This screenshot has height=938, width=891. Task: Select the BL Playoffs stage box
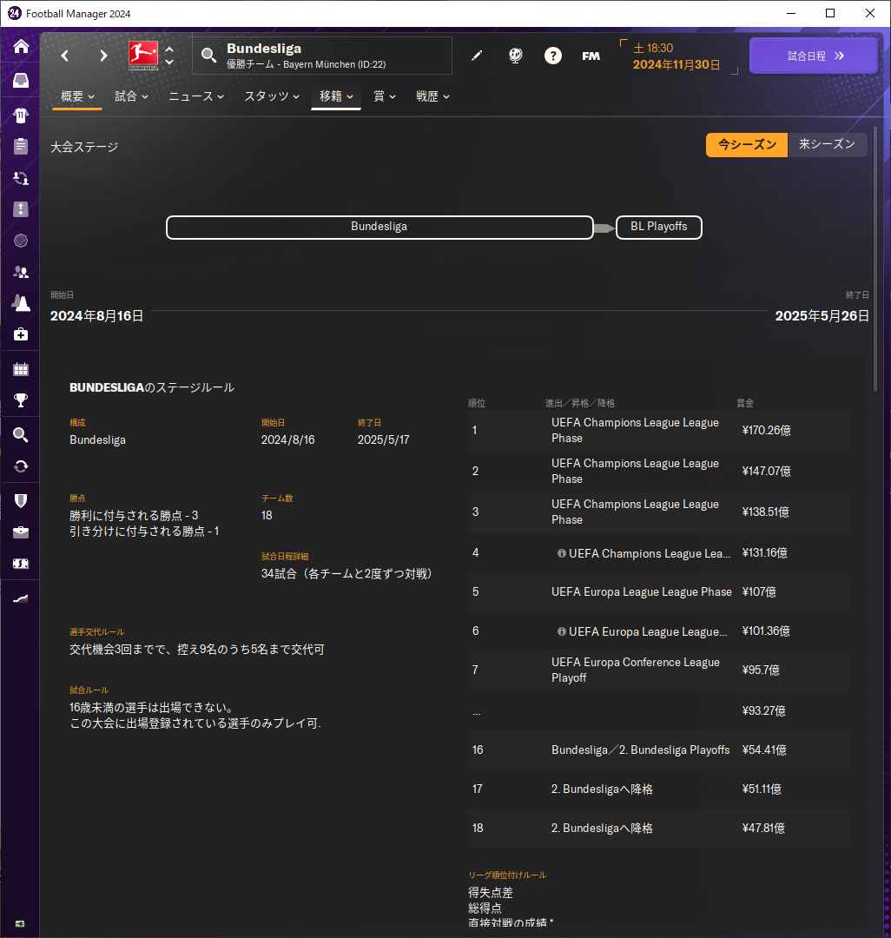pyautogui.click(x=658, y=228)
